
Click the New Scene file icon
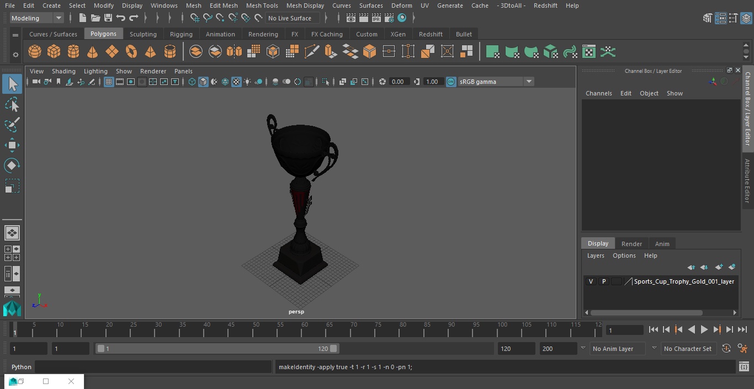82,18
